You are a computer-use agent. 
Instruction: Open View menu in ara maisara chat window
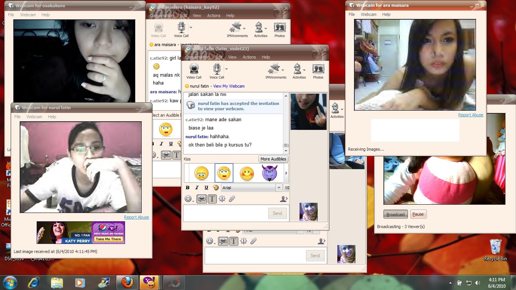(197, 15)
